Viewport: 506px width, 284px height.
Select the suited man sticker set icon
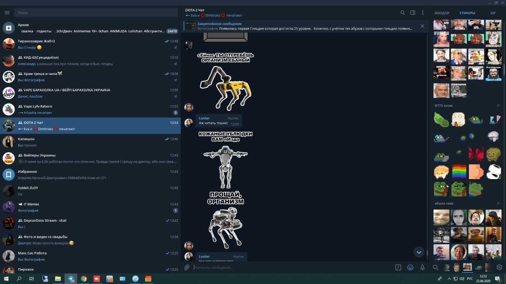click(457, 267)
